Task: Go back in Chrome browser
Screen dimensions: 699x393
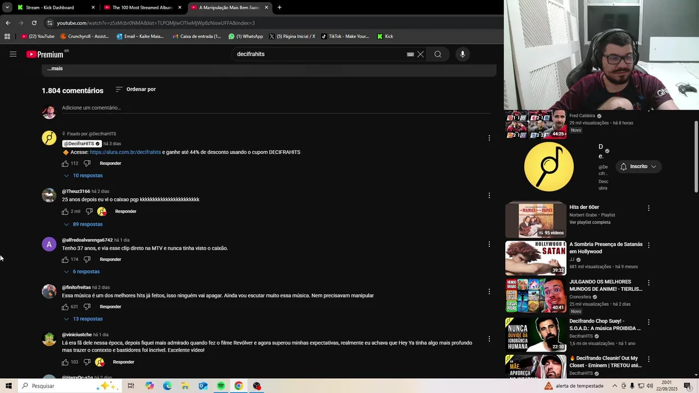Action: click(x=8, y=23)
